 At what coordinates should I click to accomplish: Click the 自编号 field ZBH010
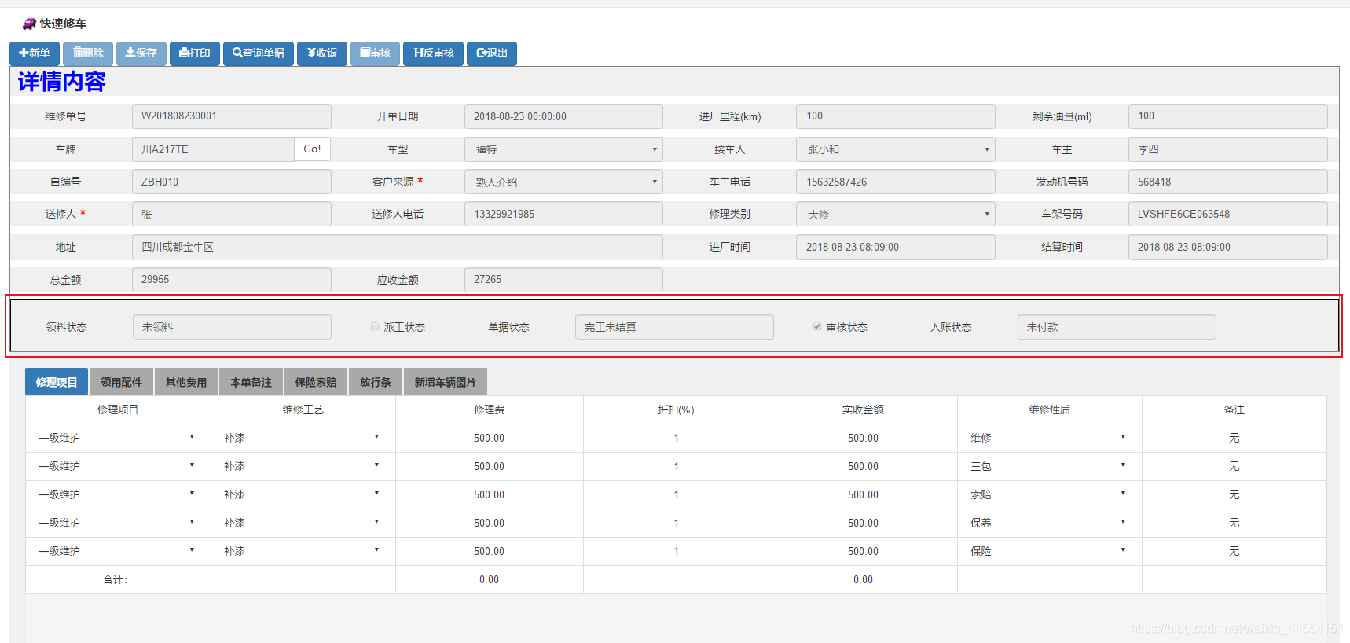(x=232, y=182)
